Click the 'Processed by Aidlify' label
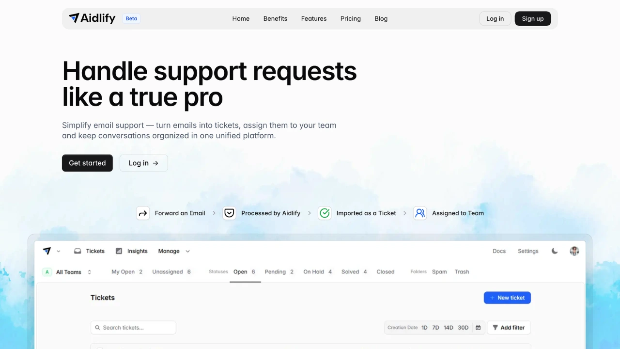This screenshot has width=620, height=349. 271,213
